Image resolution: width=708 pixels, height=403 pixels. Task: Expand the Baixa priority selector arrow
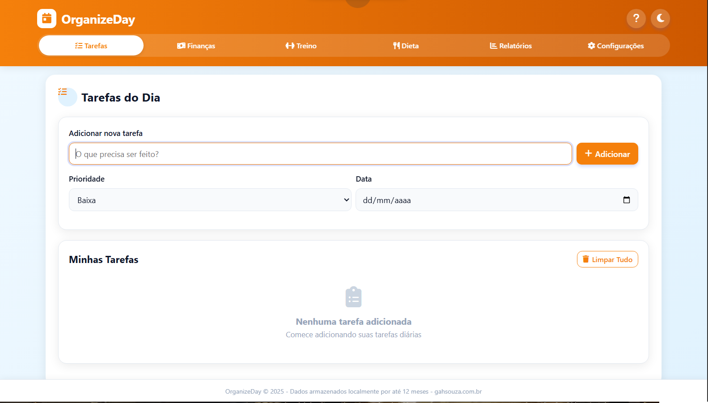[346, 200]
